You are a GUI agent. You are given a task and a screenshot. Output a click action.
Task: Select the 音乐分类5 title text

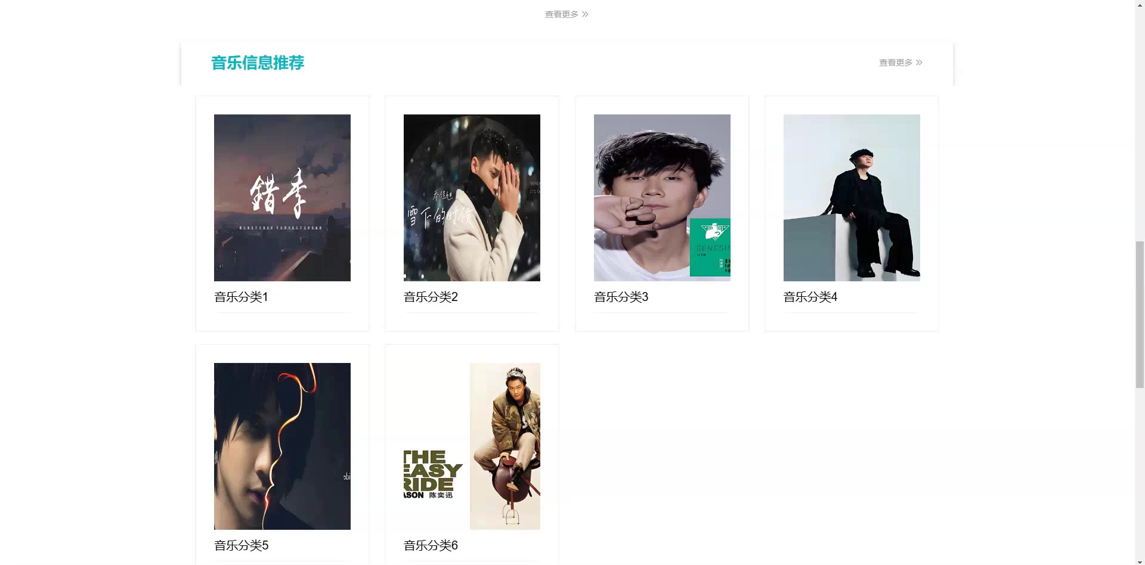[x=242, y=545]
